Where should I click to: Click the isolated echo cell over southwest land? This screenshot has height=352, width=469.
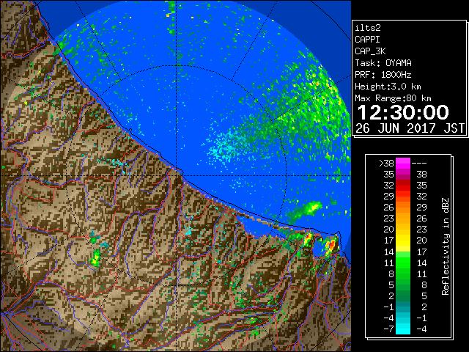coord(96,257)
